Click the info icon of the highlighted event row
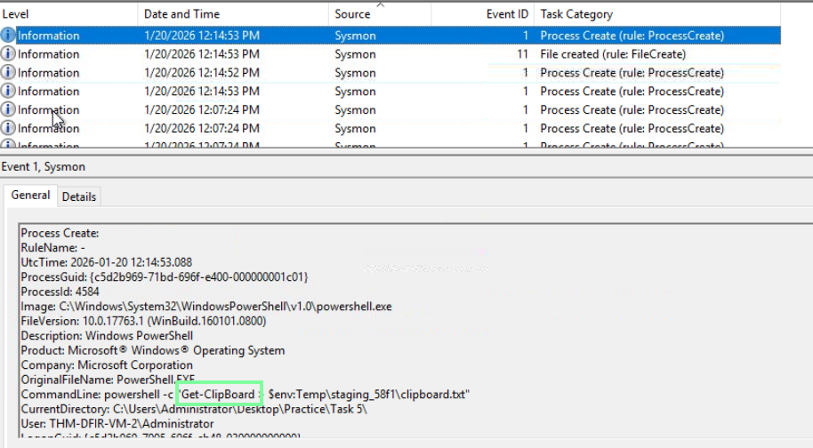Viewport: 813px width, 448px height. tap(9, 36)
